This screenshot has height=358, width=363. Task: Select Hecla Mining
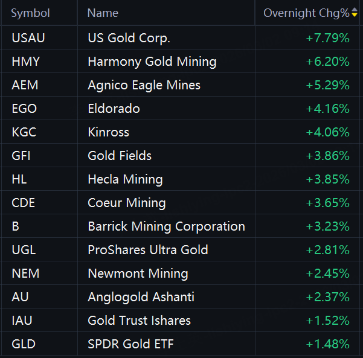click(x=125, y=179)
